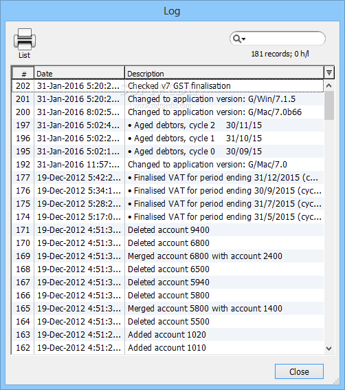This screenshot has width=345, height=390.
Task: Click the scrollbar up arrow
Action: click(x=329, y=85)
